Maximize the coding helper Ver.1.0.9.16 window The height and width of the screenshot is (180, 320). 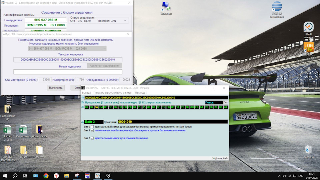point(214,88)
